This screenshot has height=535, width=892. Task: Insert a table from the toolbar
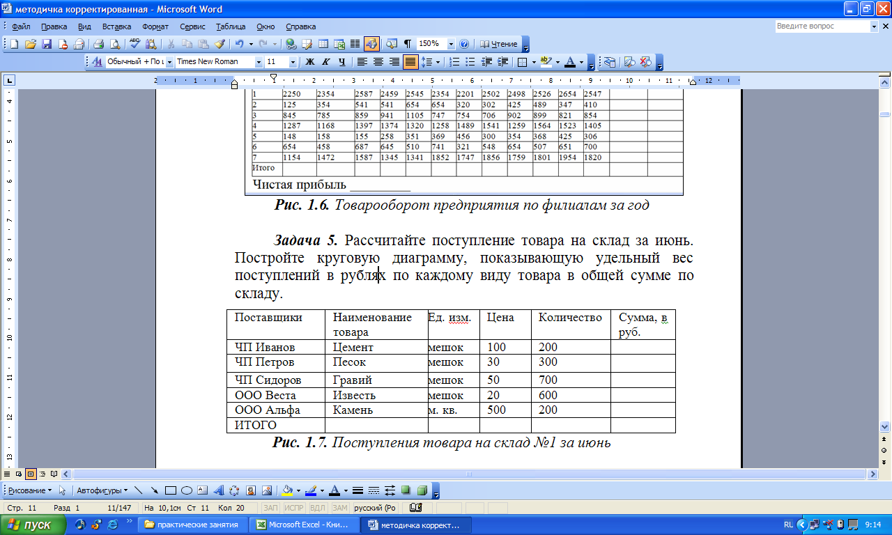point(323,43)
